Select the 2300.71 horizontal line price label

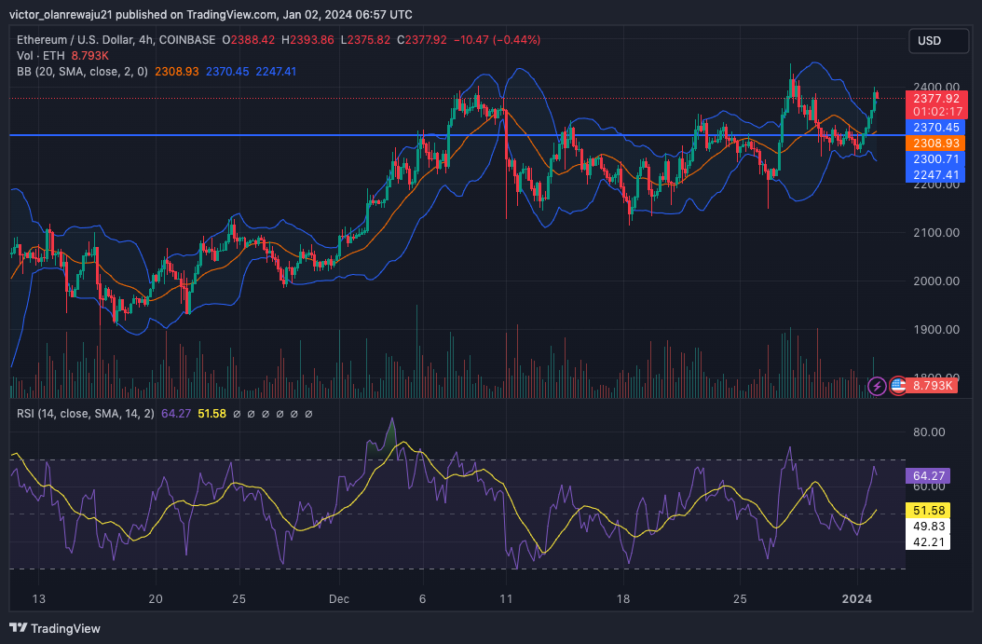click(x=935, y=159)
